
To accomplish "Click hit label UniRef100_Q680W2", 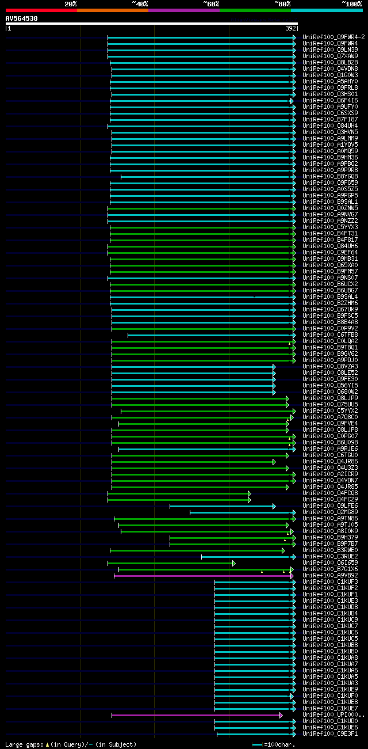I will [330, 391].
